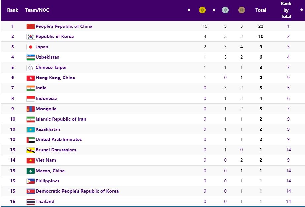Click the Islamic Republic of Iran flag
This screenshot has height=207, width=305.
pyautogui.click(x=30, y=119)
